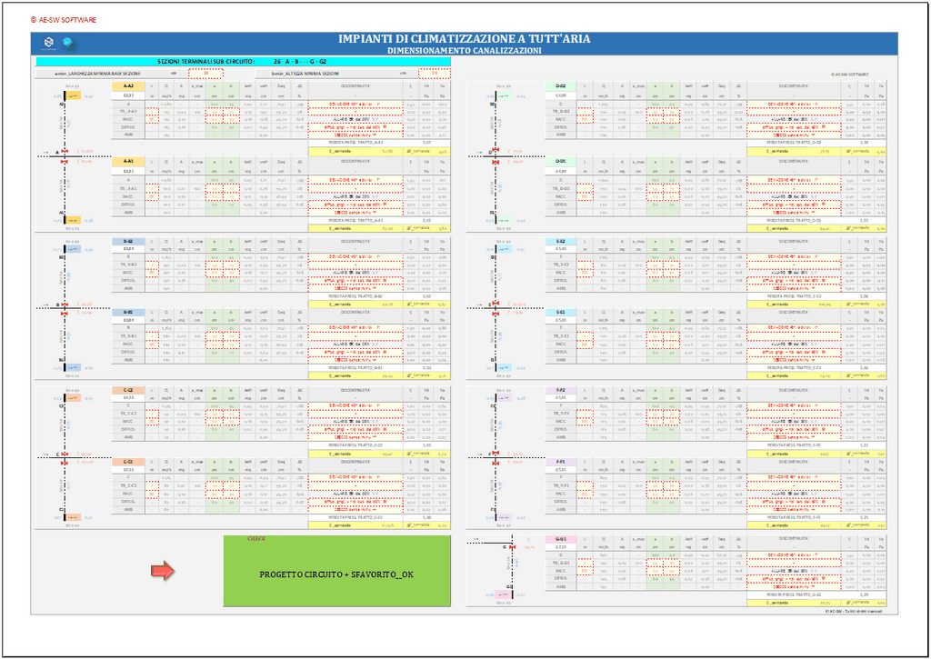The image size is (931, 659).
Task: Click the red valve symbol at node G
Action: pos(510,545)
